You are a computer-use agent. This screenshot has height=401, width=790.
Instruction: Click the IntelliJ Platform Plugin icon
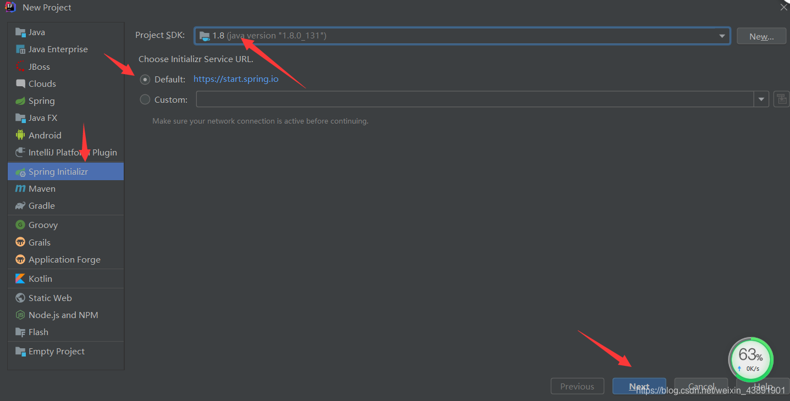point(20,153)
